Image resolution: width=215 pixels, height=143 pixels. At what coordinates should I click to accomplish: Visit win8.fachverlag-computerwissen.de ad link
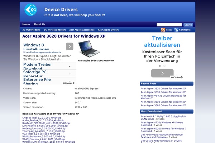44,52
